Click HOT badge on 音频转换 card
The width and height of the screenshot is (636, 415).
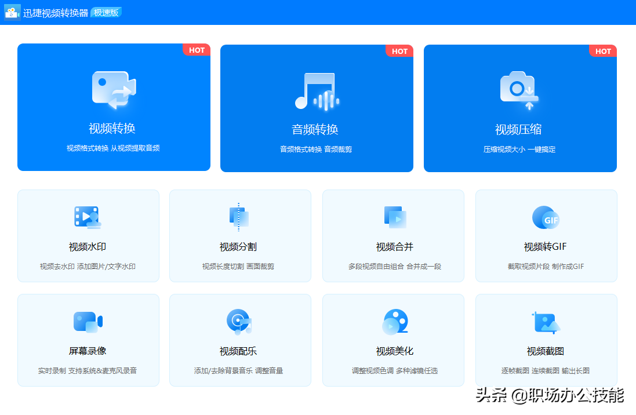click(x=399, y=51)
